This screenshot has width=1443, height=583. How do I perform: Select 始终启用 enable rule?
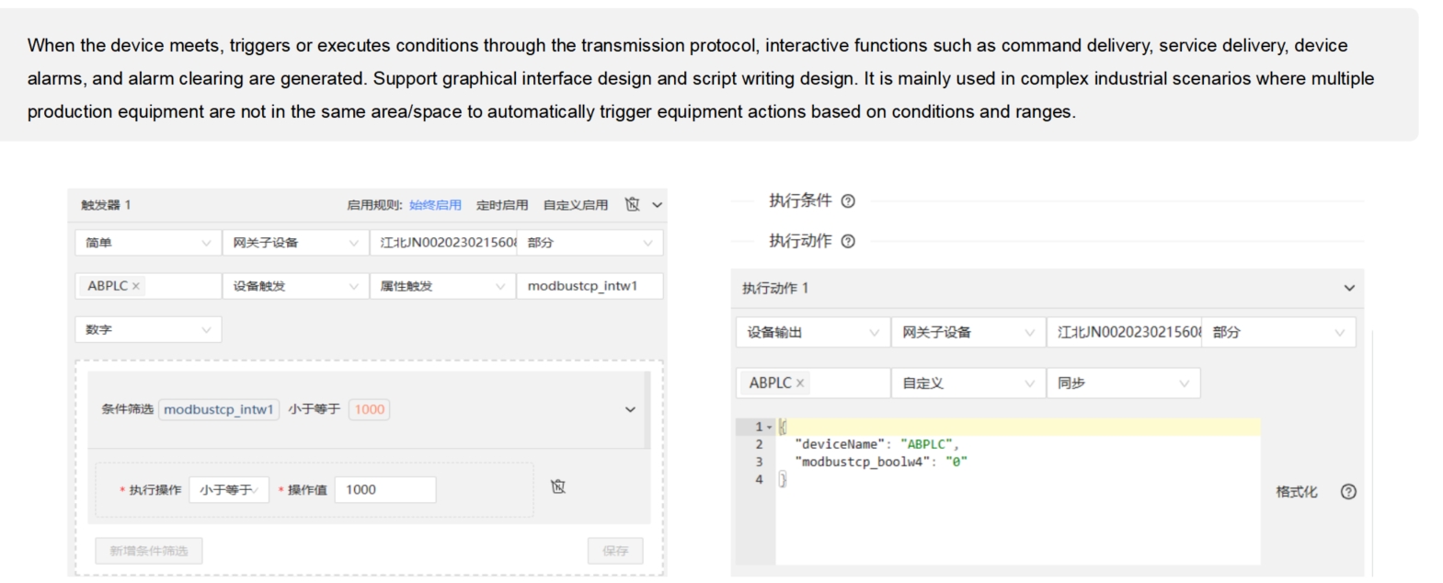click(435, 205)
